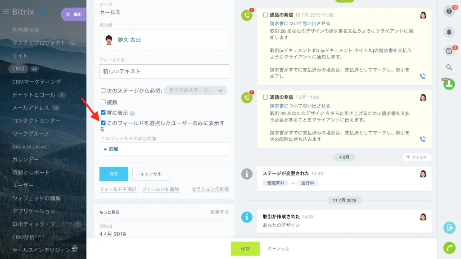Open 社内掲示板 in the sidebar
This screenshot has width=461, height=259.
[26, 30]
